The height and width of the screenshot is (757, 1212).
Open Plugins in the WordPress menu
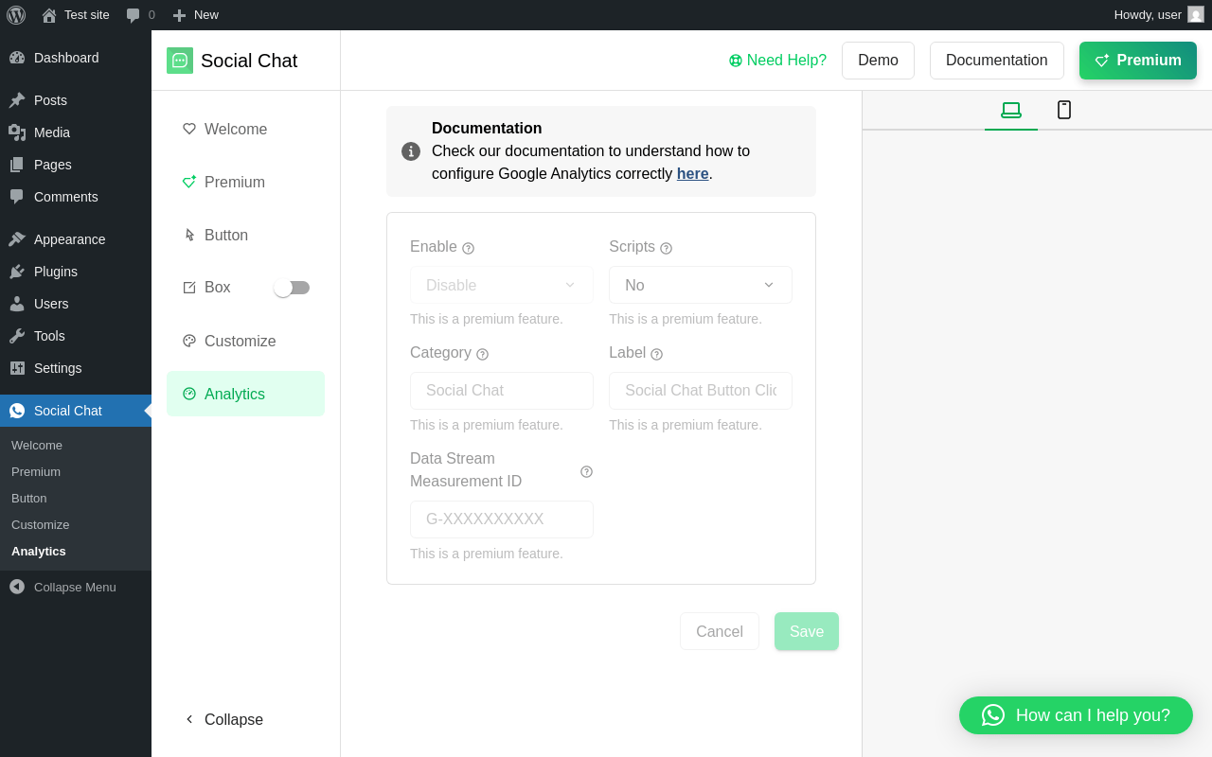56,272
